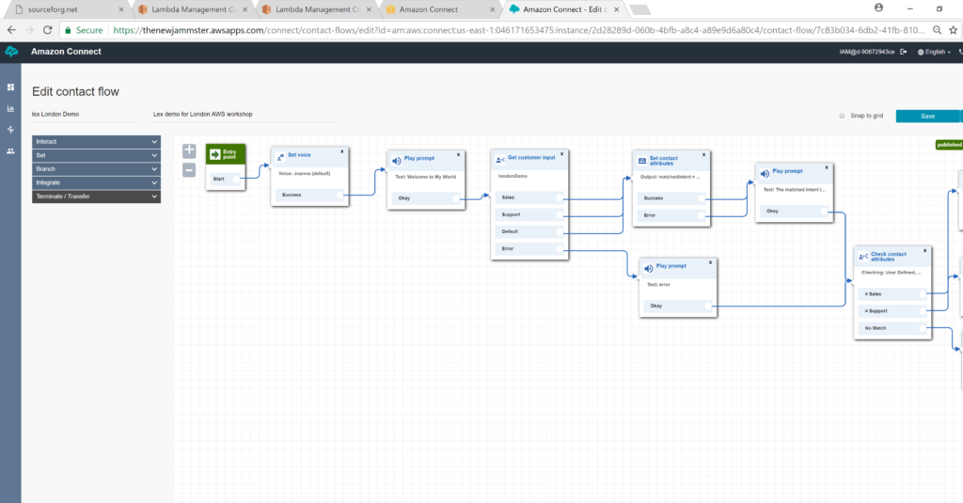Click speaker icon of Welcome Play prompt
The image size is (963, 503).
397,161
